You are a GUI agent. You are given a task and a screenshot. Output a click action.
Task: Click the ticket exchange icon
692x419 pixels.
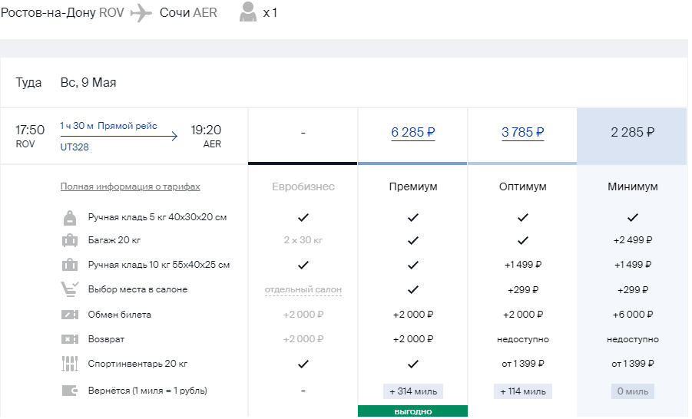(70, 315)
